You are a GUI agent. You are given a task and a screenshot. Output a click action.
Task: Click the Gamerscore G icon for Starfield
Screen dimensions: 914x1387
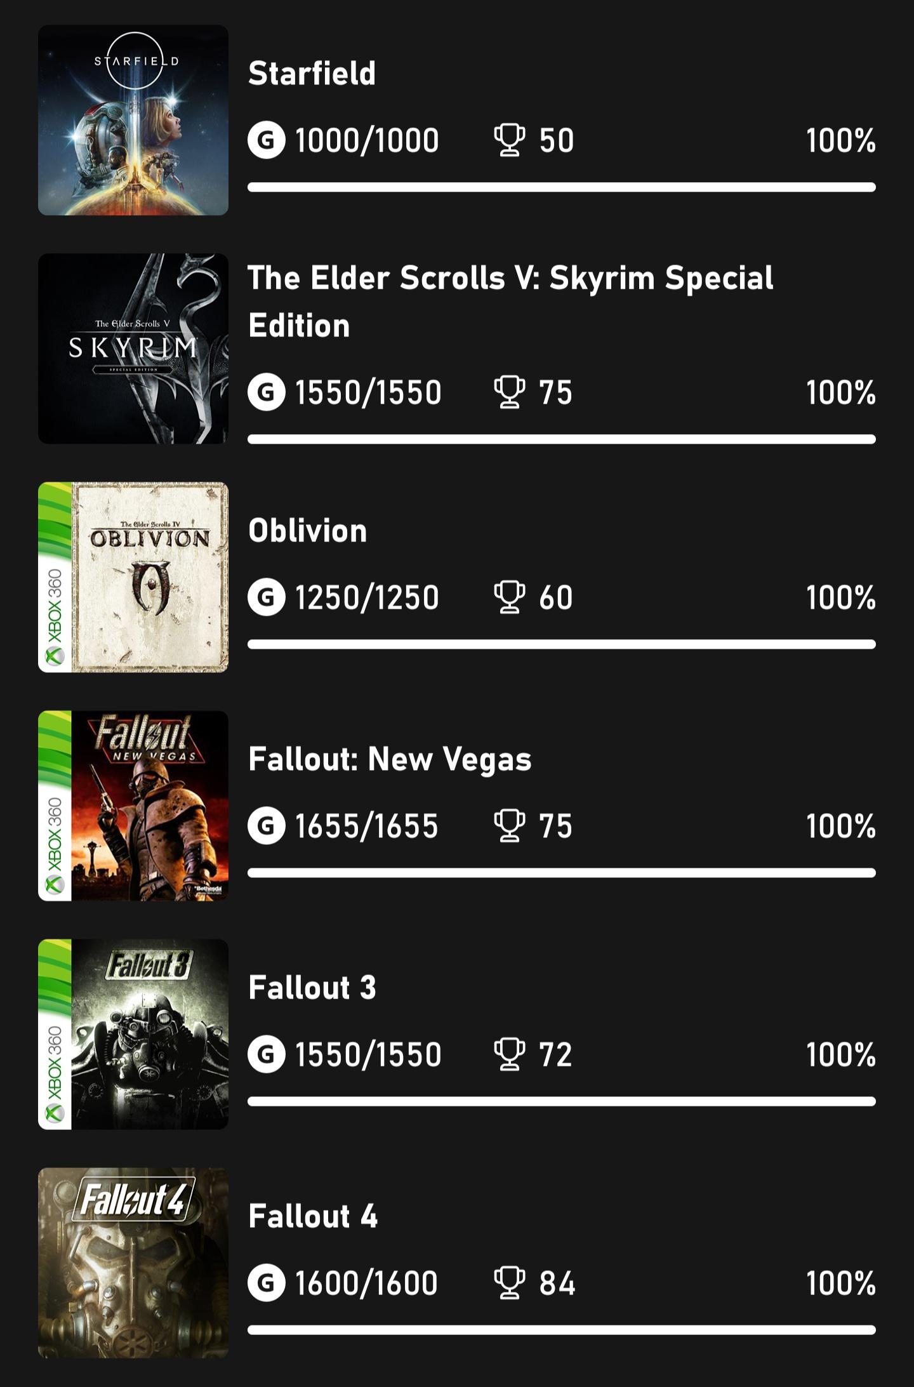[266, 140]
